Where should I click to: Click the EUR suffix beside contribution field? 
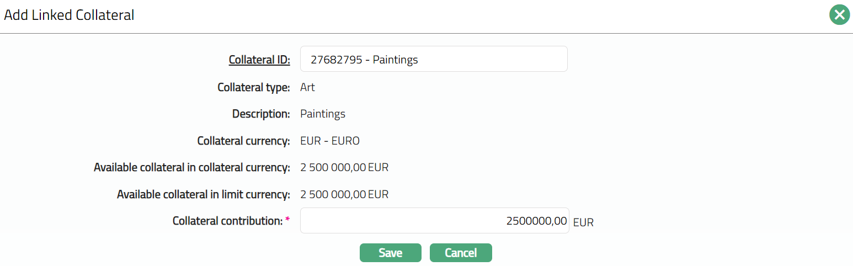583,223
